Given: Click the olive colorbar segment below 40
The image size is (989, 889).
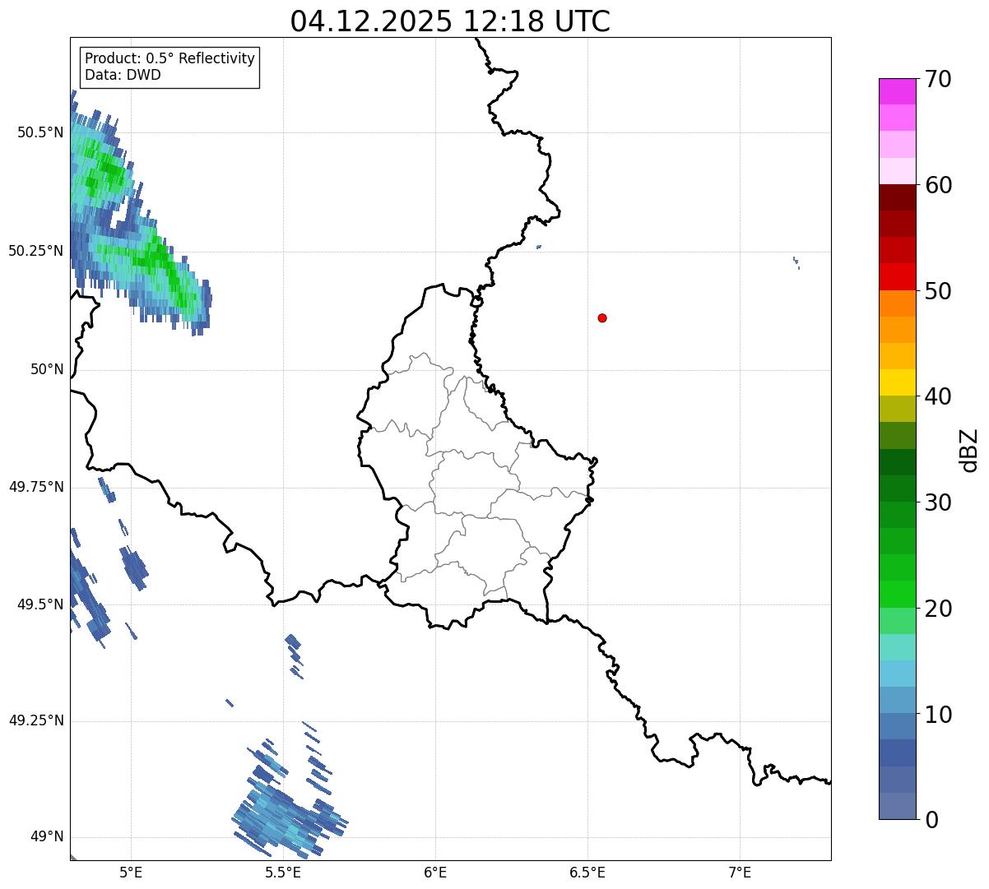Looking at the screenshot, I should pyautogui.click(x=897, y=409).
